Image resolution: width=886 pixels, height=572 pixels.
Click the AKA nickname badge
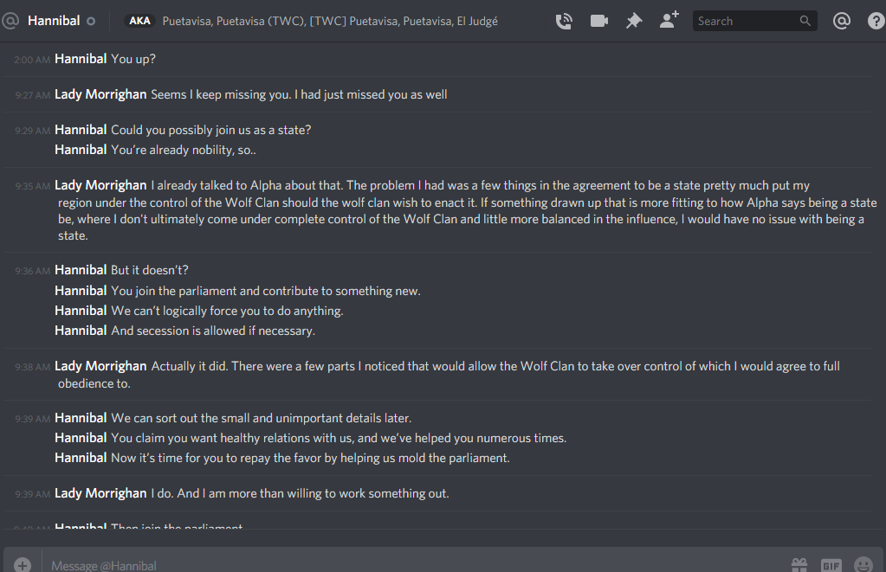tap(139, 21)
